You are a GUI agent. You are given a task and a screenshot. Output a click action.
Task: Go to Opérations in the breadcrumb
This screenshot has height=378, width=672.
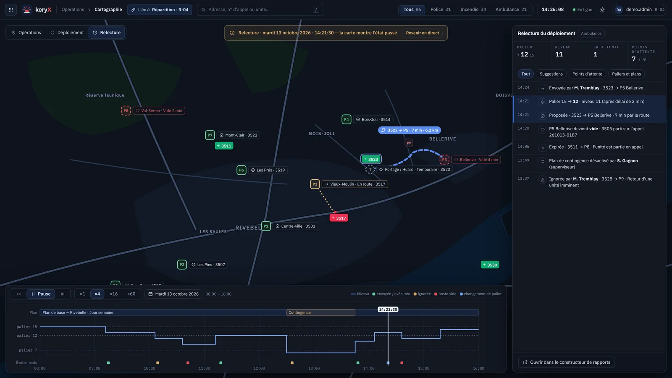(x=73, y=10)
